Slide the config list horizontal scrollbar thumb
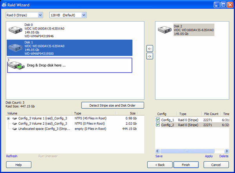Viewport: 235px width, 173px height. tap(187, 151)
